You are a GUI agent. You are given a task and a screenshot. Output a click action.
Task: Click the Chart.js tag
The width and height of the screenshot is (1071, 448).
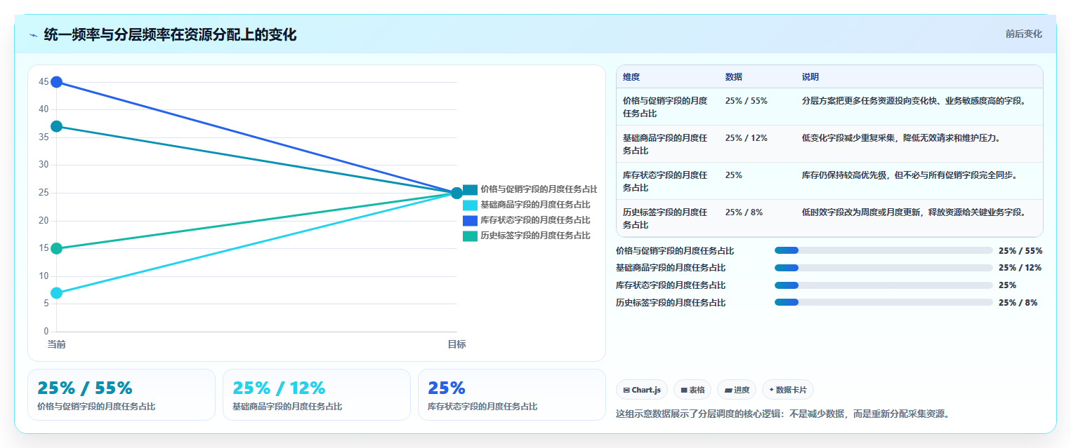click(x=642, y=390)
